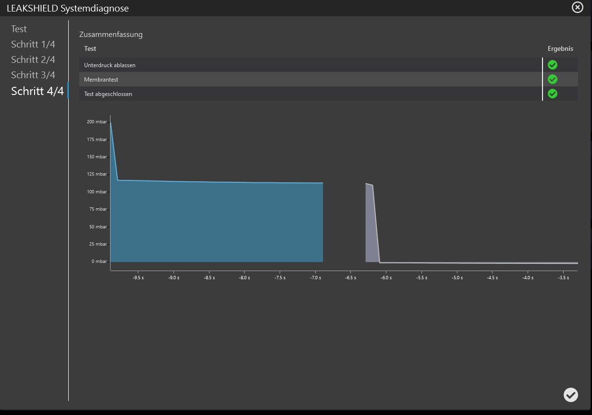The width and height of the screenshot is (592, 415).
Task: Click the Test column header
Action: [90, 48]
